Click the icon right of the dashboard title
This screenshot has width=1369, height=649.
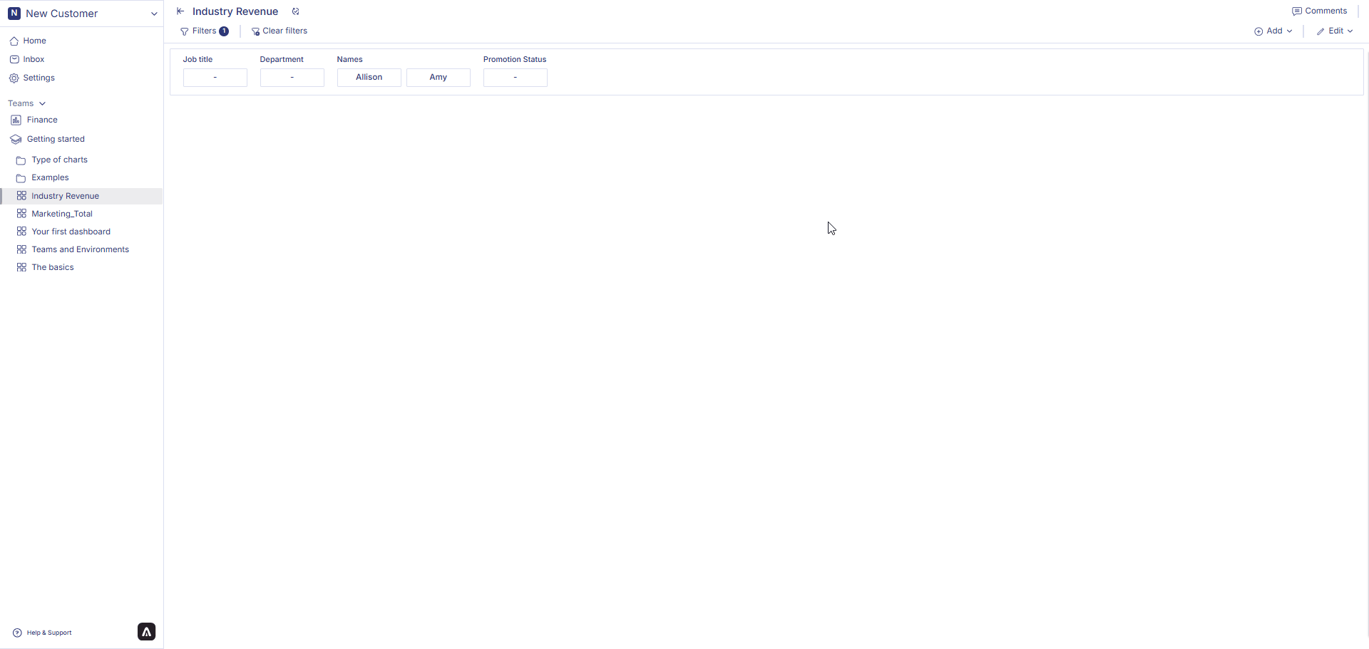tap(296, 11)
